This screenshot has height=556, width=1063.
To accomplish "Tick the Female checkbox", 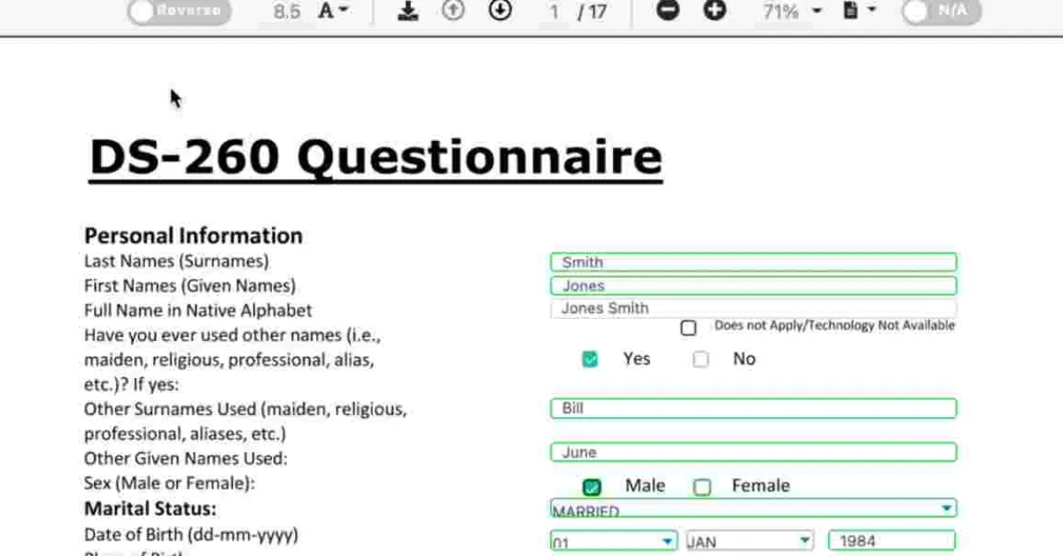I will click(x=702, y=487).
